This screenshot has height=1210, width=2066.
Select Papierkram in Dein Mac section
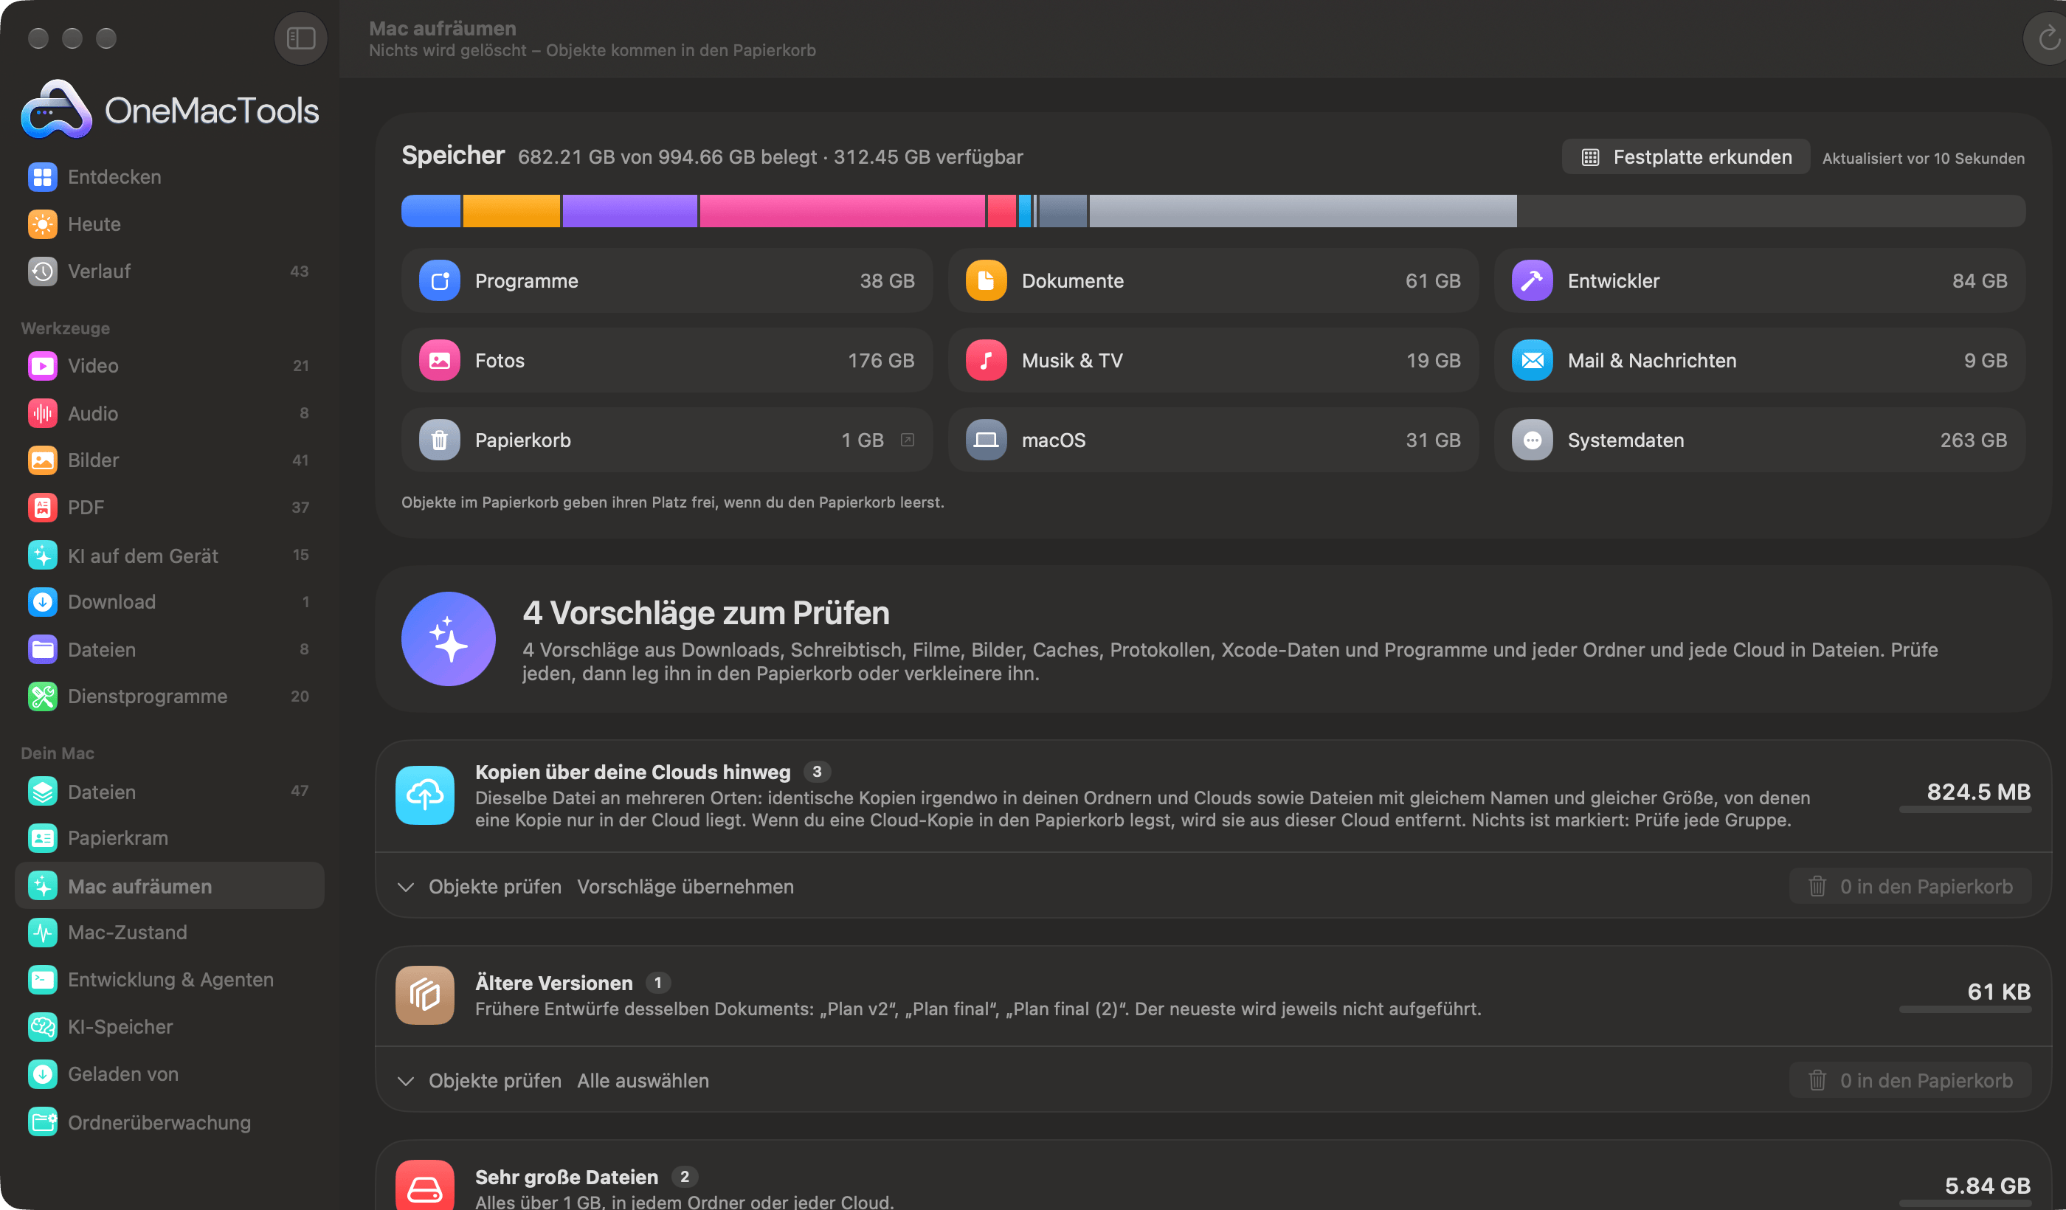pos(169,838)
